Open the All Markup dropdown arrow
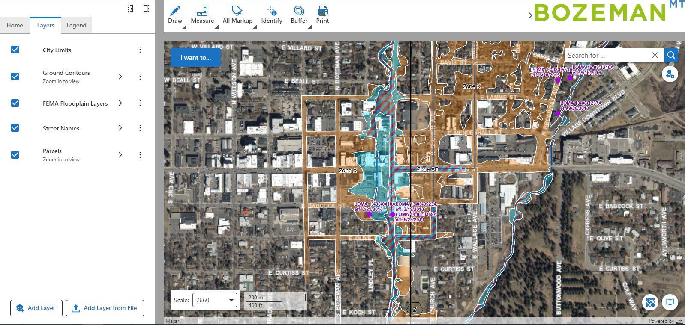685x325 pixels. click(255, 27)
